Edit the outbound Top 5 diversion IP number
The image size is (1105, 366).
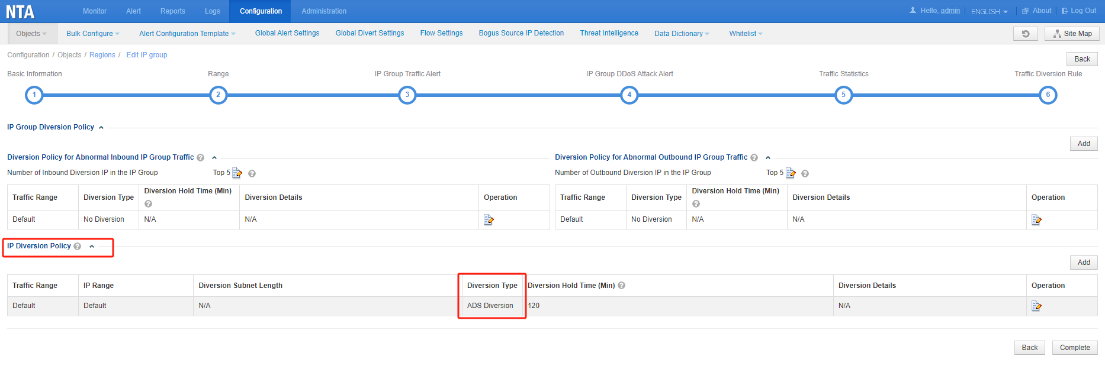tap(791, 173)
